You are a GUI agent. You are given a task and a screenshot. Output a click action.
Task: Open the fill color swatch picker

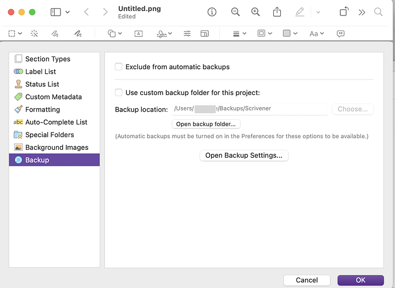[290, 34]
